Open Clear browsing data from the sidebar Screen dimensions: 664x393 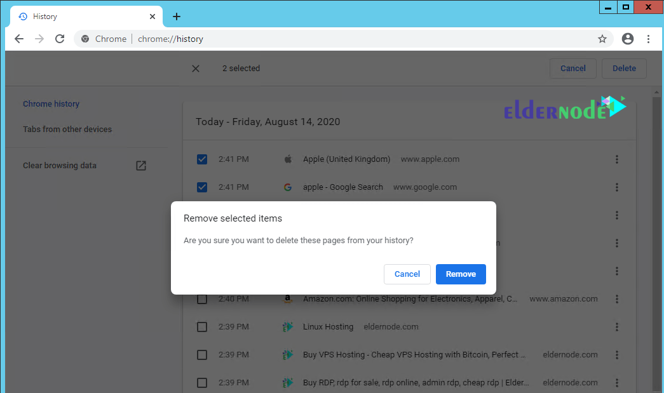(60, 166)
